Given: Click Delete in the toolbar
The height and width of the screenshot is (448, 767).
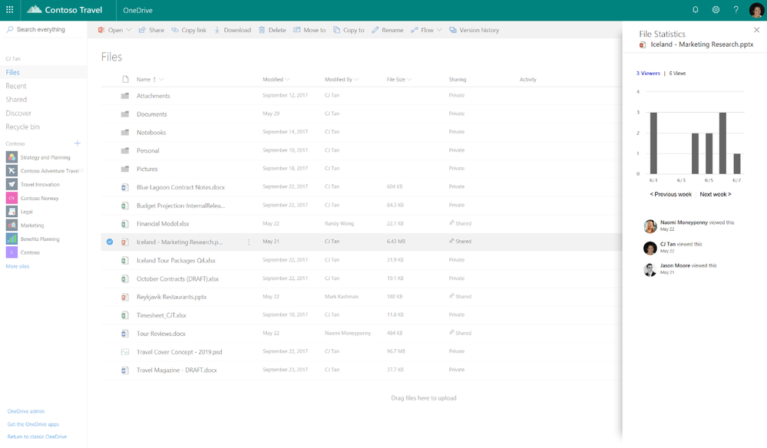Looking at the screenshot, I should [x=273, y=30].
